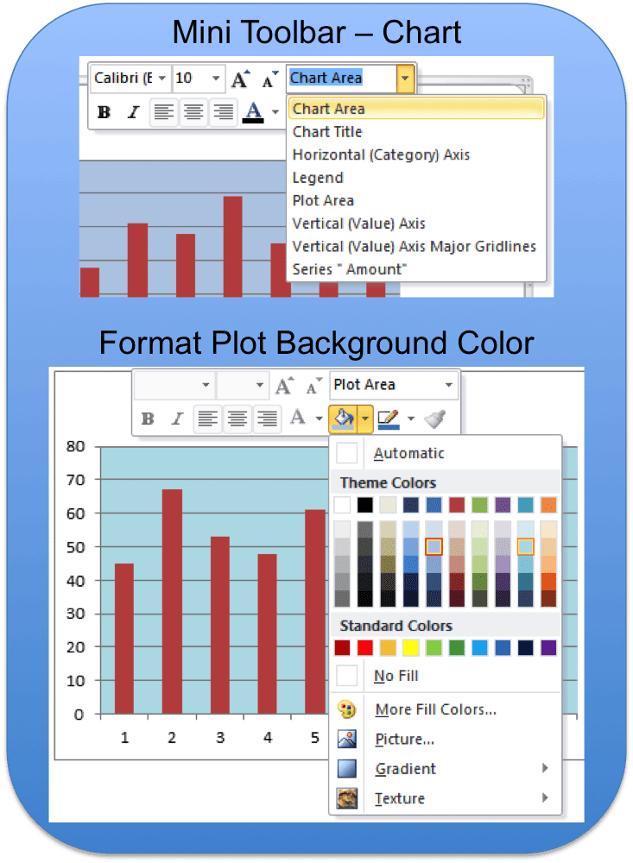Viewport: 633px width, 863px height.
Task: Select Series "Amount" in the elements list
Action: 348,269
